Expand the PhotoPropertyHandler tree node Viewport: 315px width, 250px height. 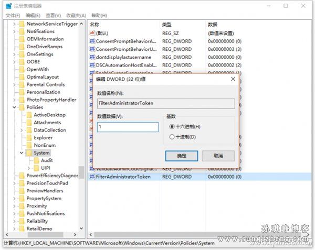point(14,100)
